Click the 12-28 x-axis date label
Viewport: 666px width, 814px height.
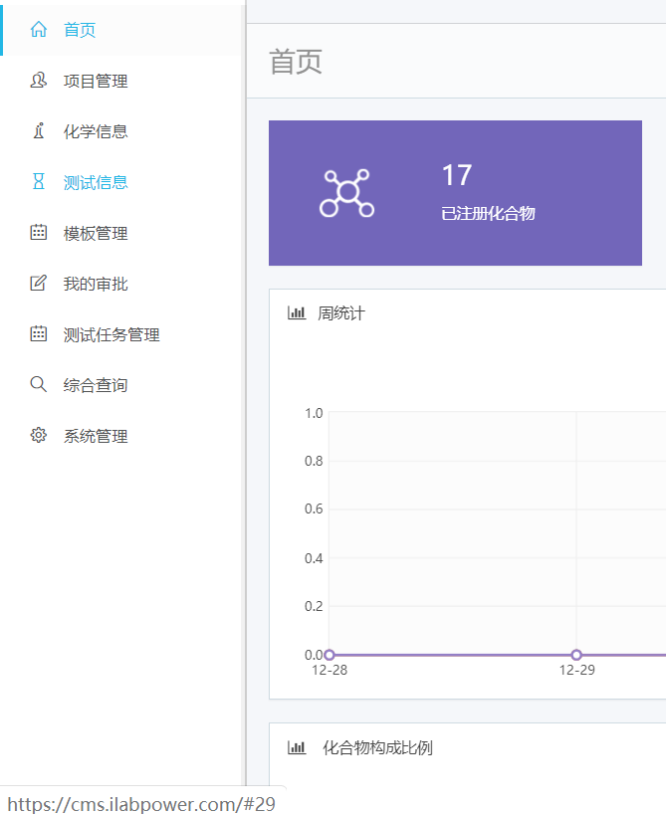pyautogui.click(x=330, y=670)
